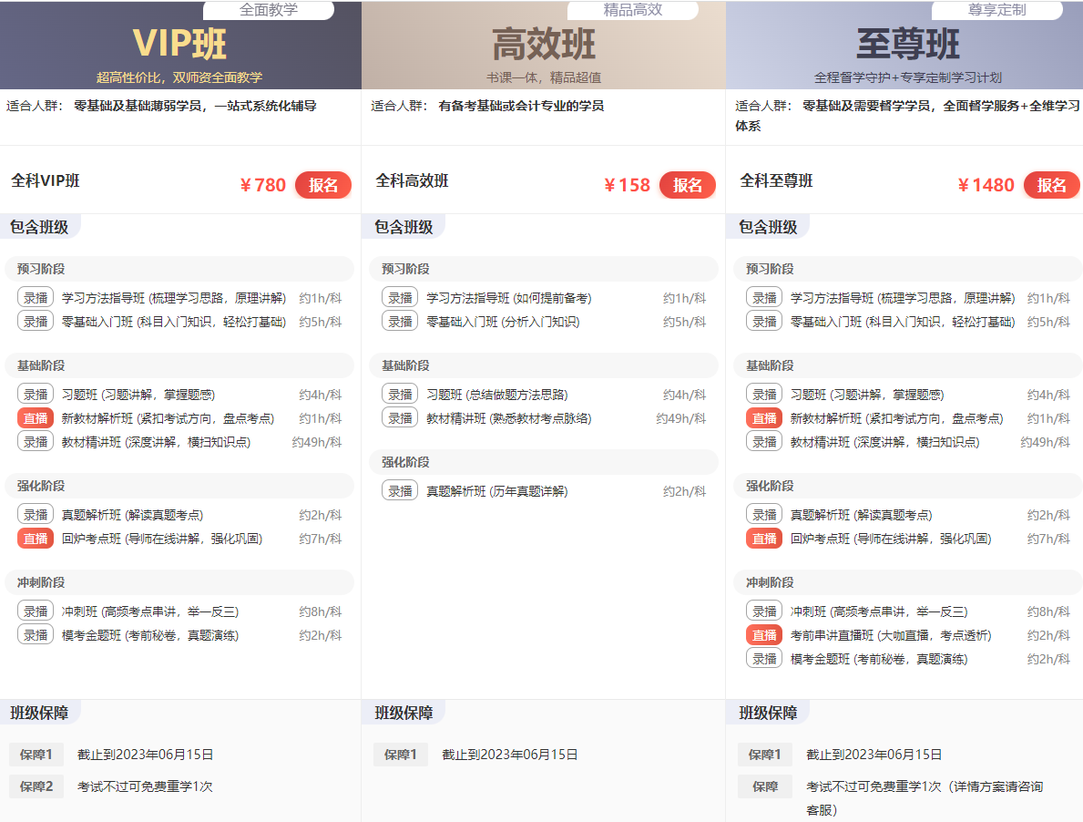Click the 直播 badge beside 考前串讲直播班
The width and height of the screenshot is (1083, 822).
(764, 635)
